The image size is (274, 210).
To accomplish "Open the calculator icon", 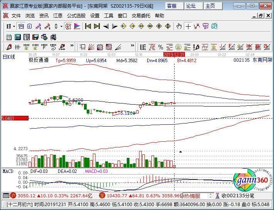I will point(17,37).
